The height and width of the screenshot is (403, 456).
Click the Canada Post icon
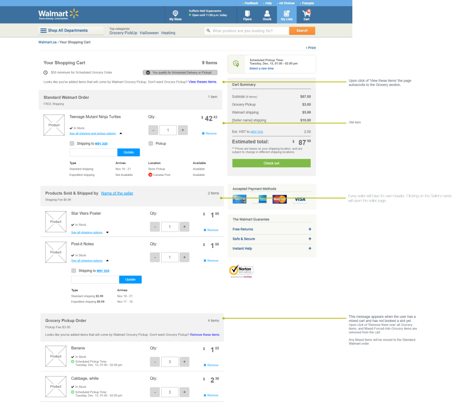coord(151,175)
